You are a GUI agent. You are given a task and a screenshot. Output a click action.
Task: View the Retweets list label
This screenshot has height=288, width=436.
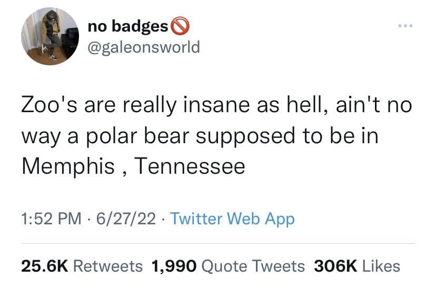tap(107, 266)
